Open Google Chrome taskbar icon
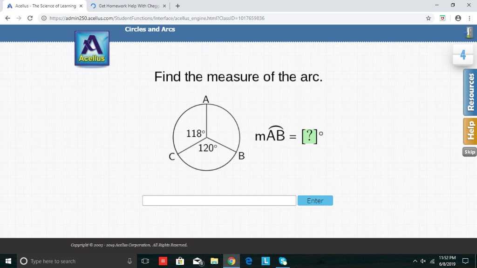This screenshot has height=268, width=477. [x=232, y=261]
